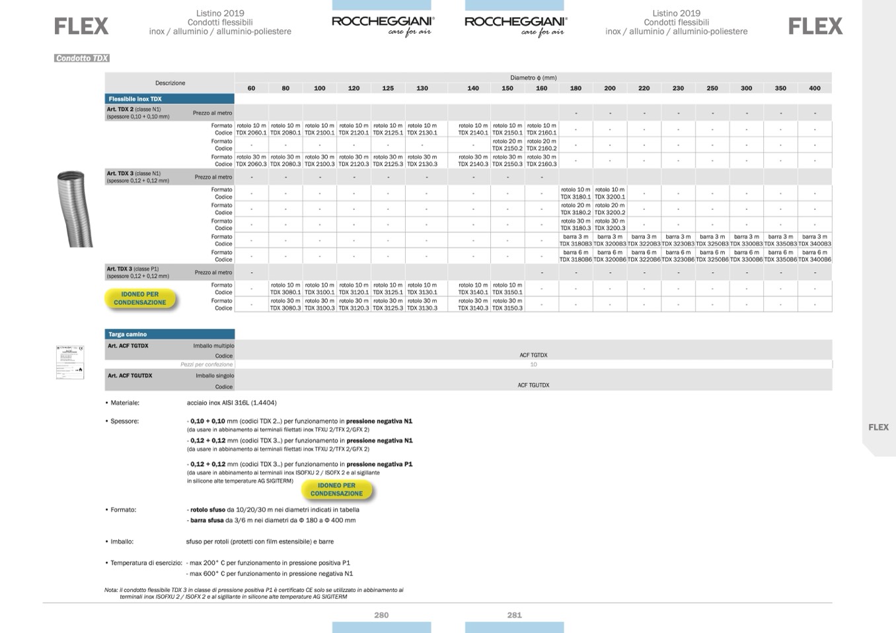Click page number 280
The image size is (896, 633).
[x=381, y=615]
